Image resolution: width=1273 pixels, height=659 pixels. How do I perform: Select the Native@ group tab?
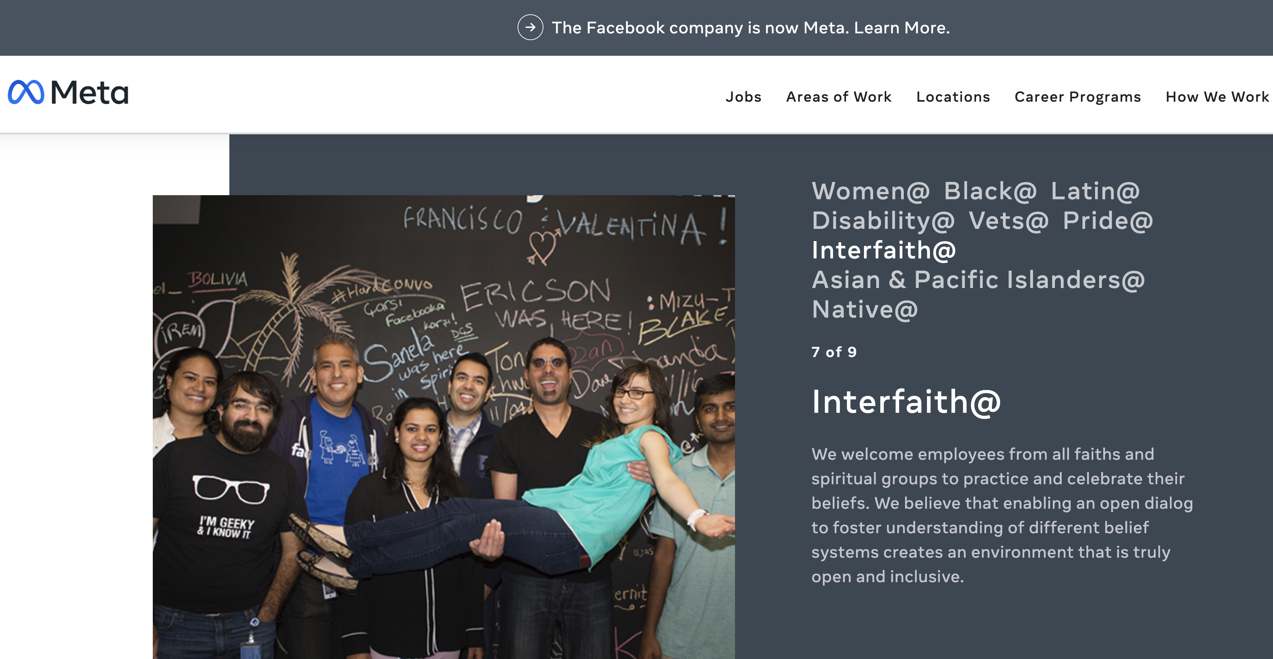pyautogui.click(x=865, y=310)
